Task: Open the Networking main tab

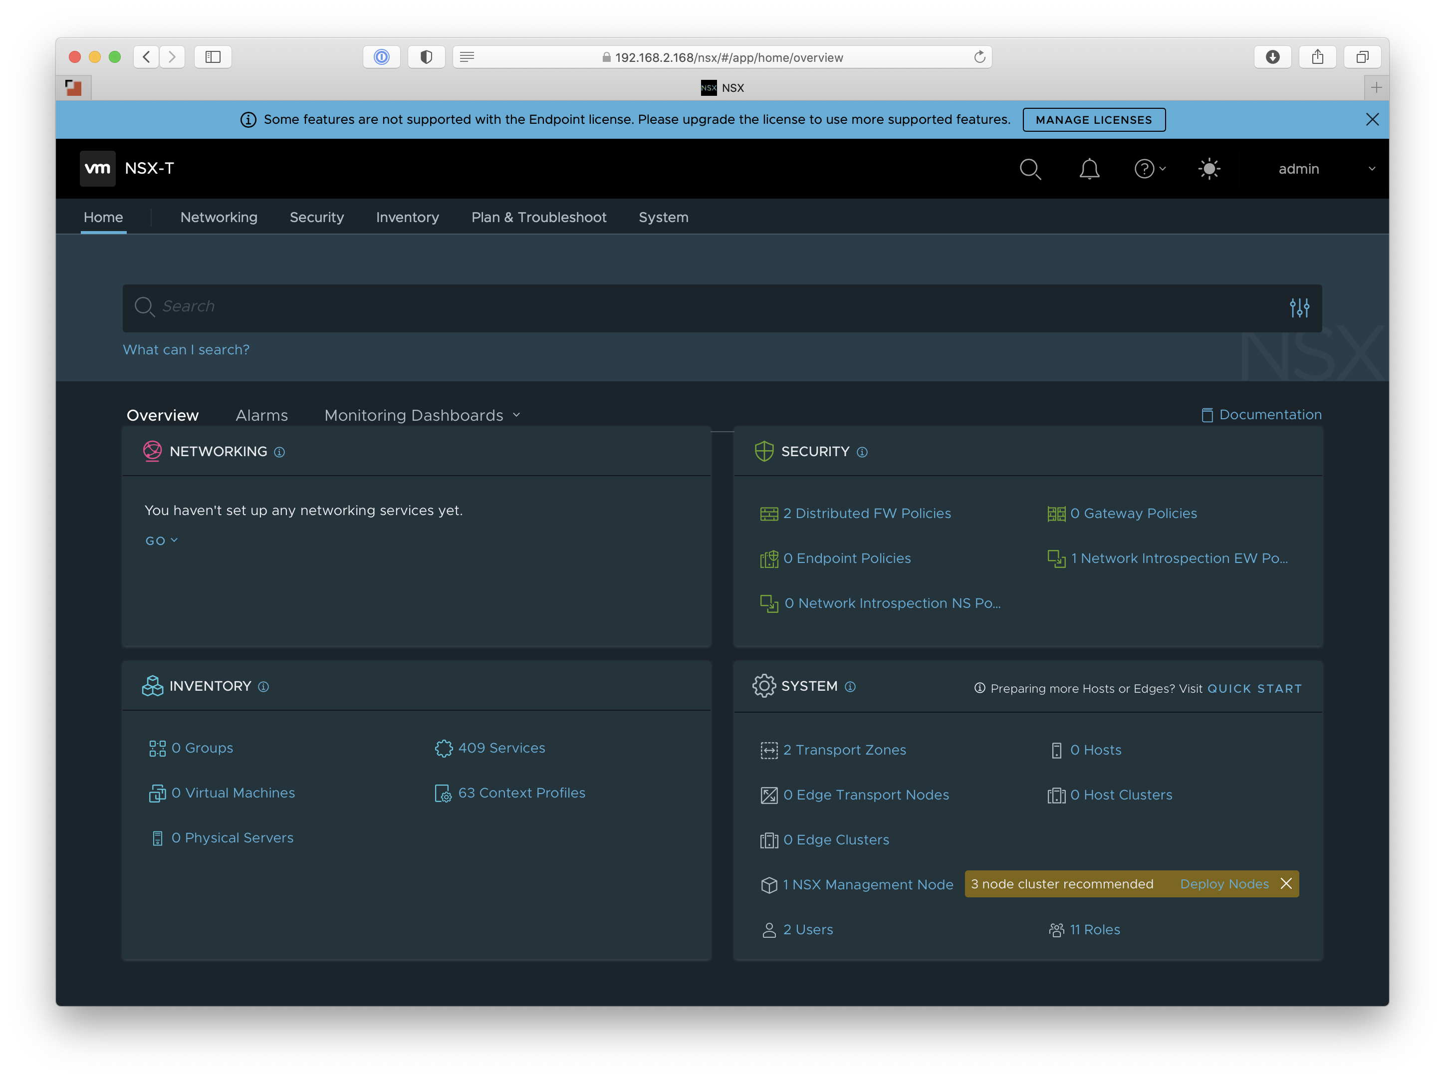Action: click(x=219, y=218)
